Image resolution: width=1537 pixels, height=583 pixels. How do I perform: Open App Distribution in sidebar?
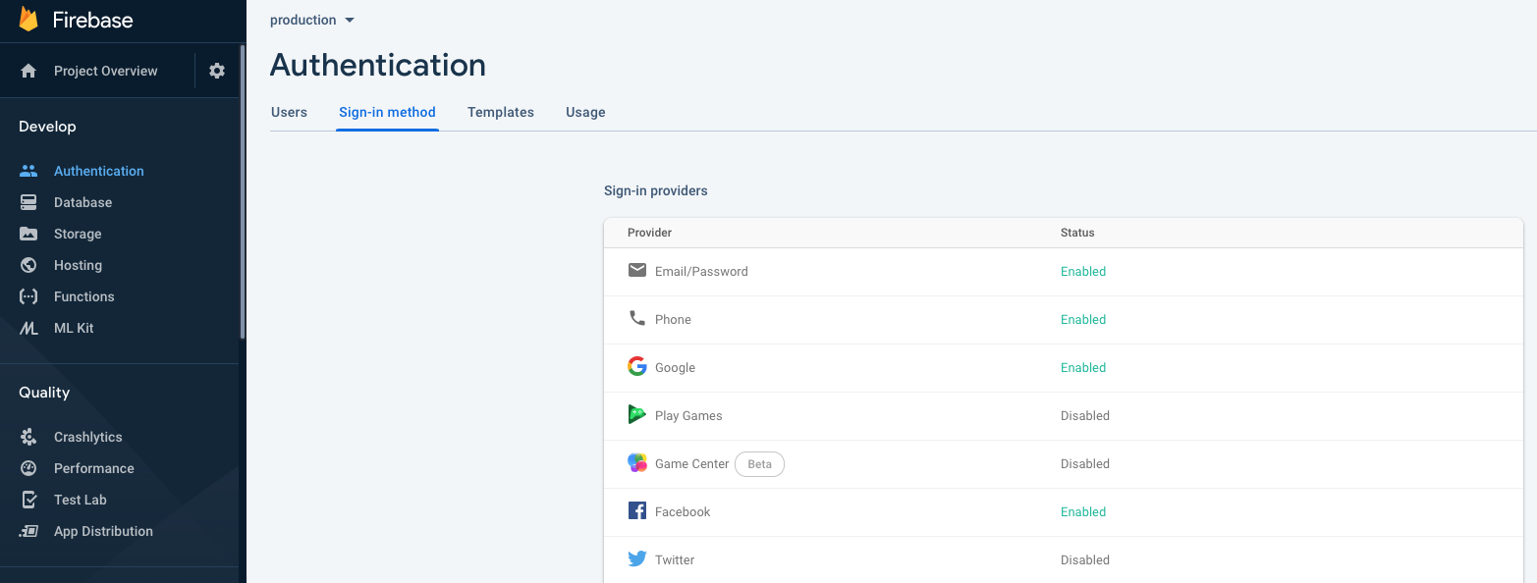(x=103, y=531)
